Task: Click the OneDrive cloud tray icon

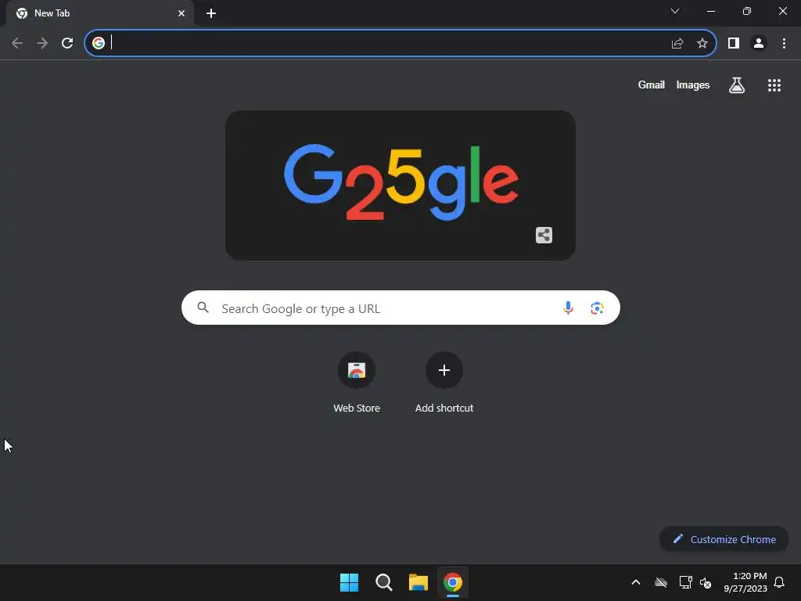Action: click(x=661, y=582)
